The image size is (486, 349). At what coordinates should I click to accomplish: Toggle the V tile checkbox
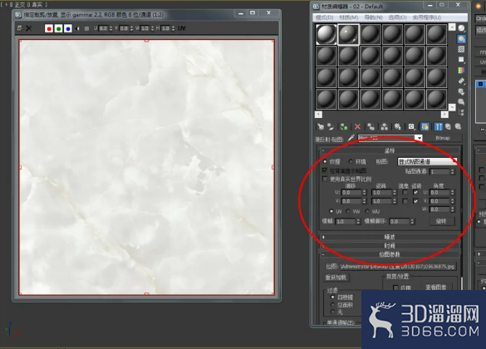(x=415, y=201)
